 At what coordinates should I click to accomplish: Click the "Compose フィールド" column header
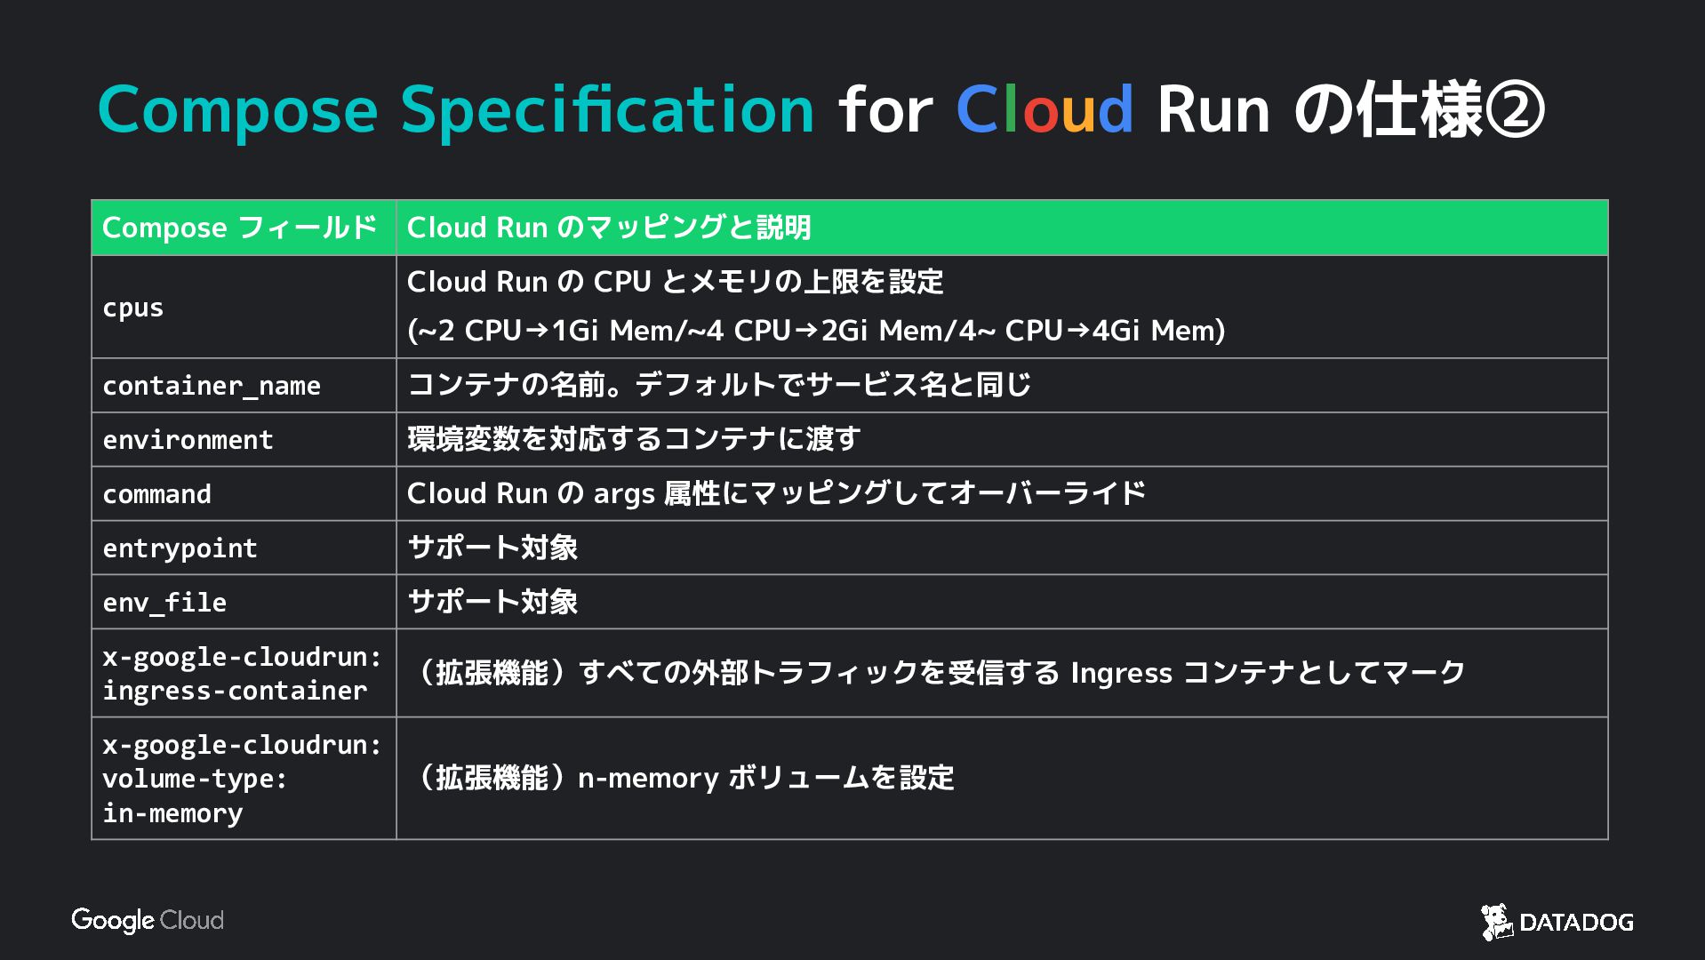[x=240, y=228]
